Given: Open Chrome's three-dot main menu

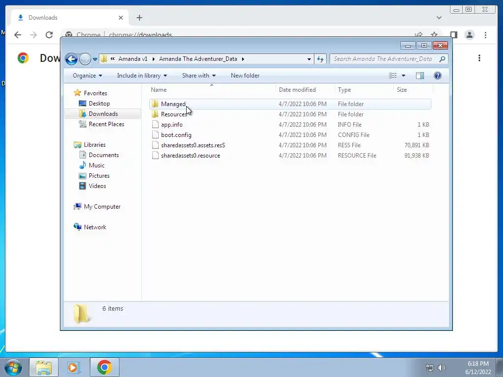Looking at the screenshot, I should [x=485, y=35].
